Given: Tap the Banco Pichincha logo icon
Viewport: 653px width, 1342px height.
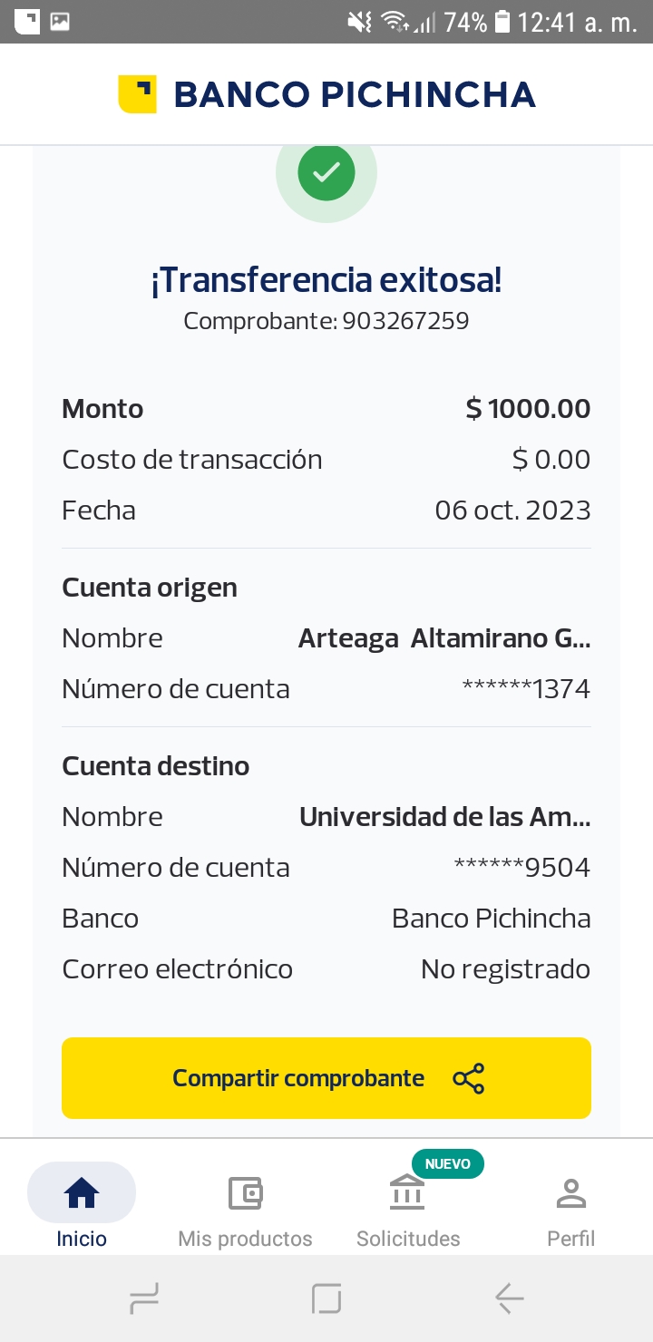Looking at the screenshot, I should [137, 94].
